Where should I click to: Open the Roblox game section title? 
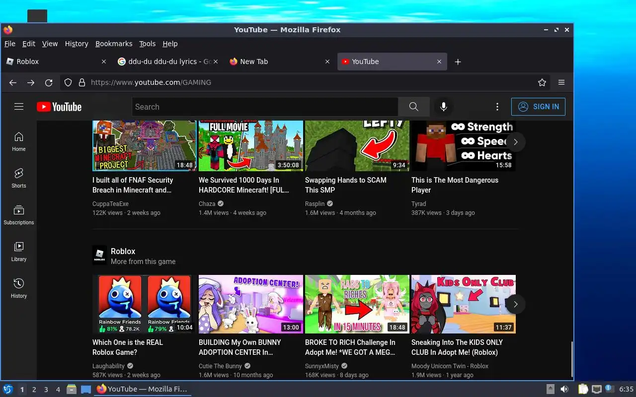coord(123,252)
